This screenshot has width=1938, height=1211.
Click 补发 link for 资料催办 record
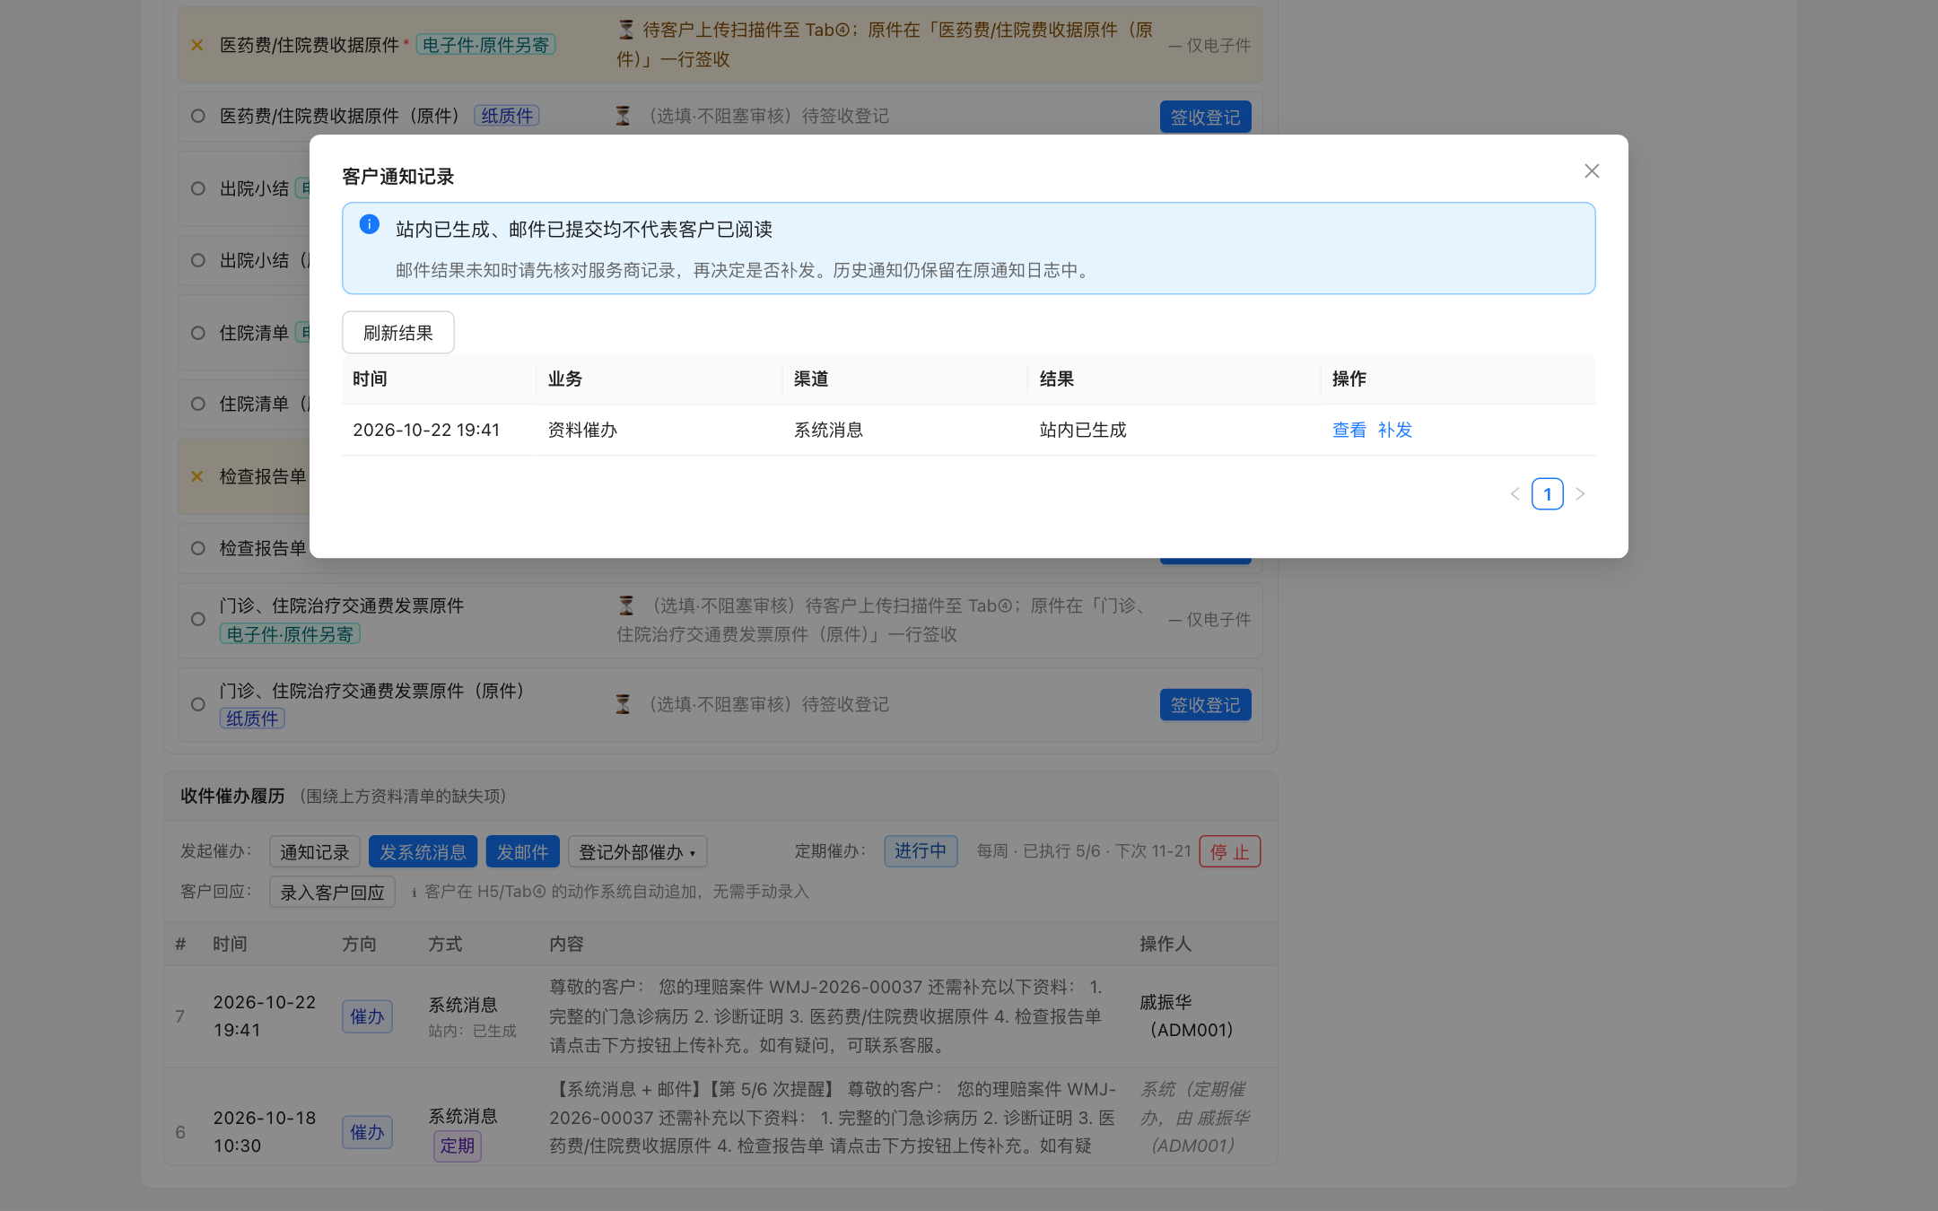tap(1395, 430)
